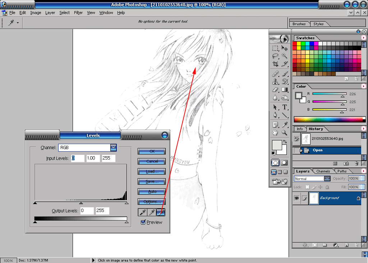The width and height of the screenshot is (368, 263).
Task: Switch to Standard Screen mode
Action: pyautogui.click(x=274, y=172)
